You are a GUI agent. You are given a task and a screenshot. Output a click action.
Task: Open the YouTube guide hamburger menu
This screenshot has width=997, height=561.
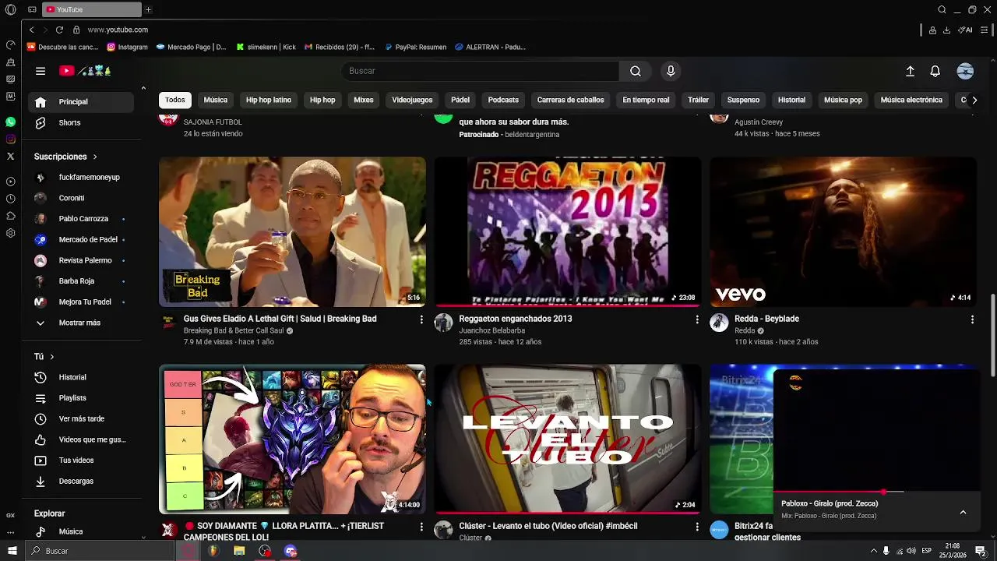point(41,71)
